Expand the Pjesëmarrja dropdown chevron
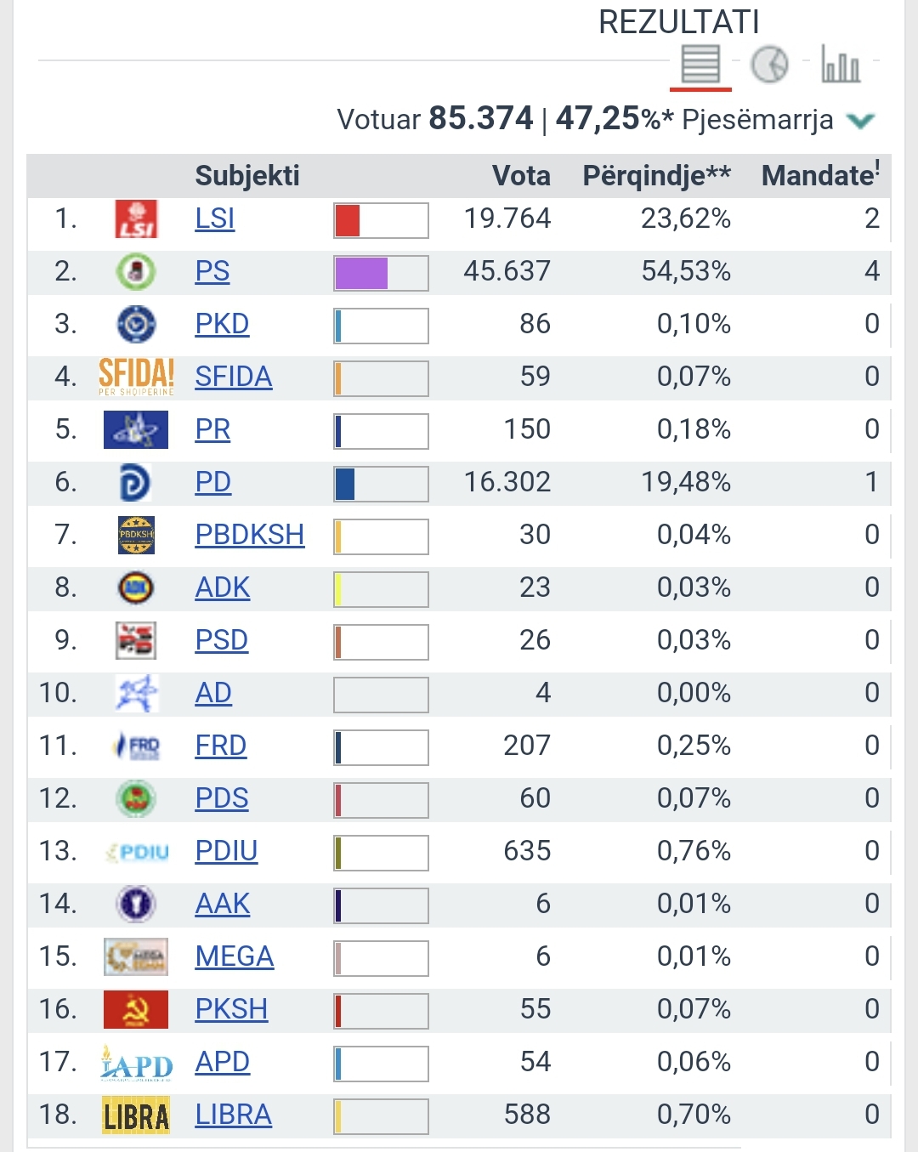 click(x=860, y=121)
